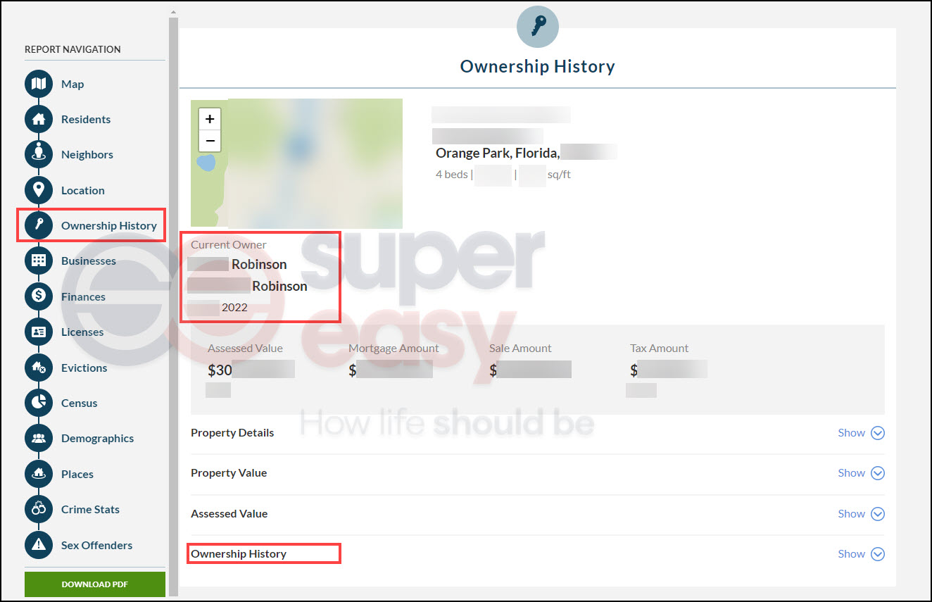Jump to the Location section
The height and width of the screenshot is (602, 932).
tap(83, 190)
